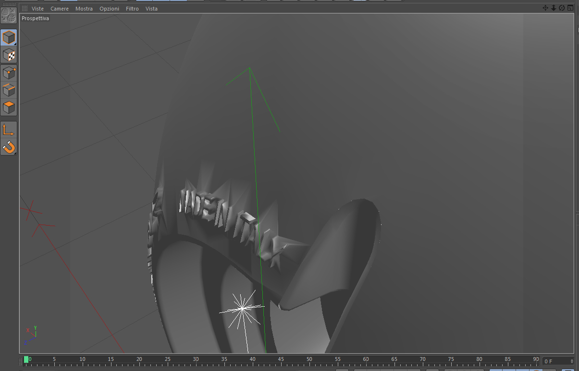Screen dimensions: 579x371
Task: Activate Polygons mode cube icon
Action: tap(9, 107)
